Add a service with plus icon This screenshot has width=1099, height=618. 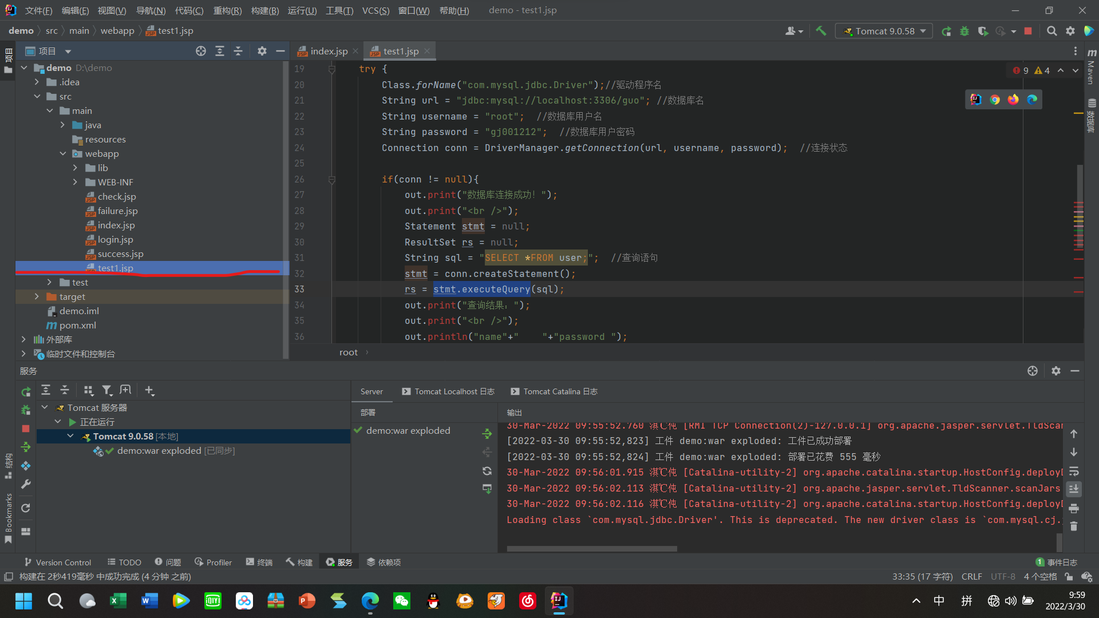pyautogui.click(x=149, y=390)
